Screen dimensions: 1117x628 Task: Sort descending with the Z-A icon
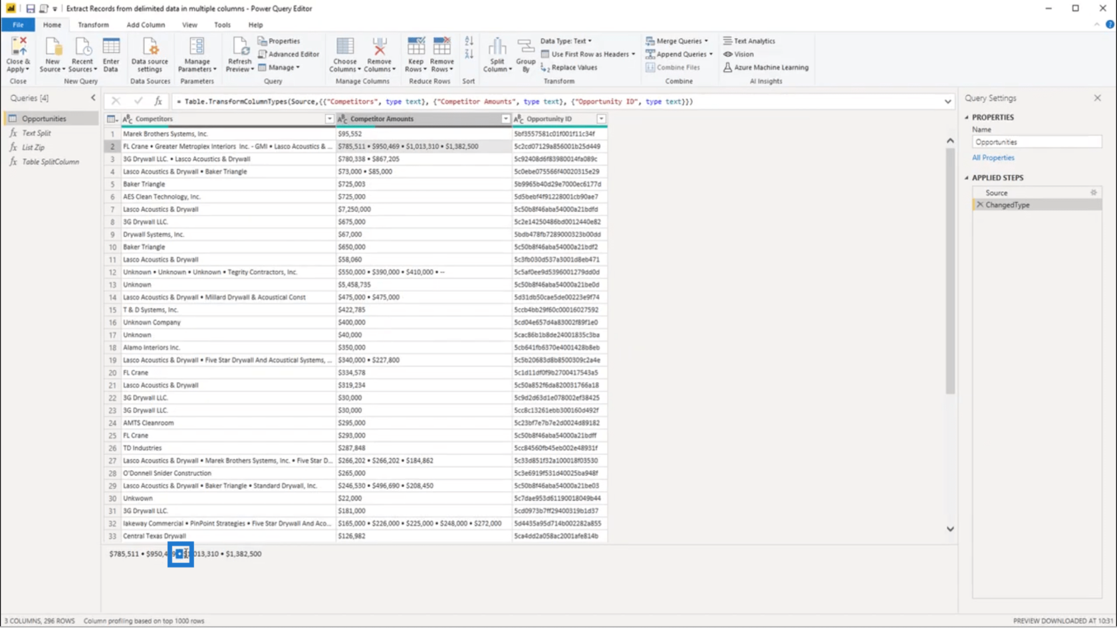coord(469,54)
